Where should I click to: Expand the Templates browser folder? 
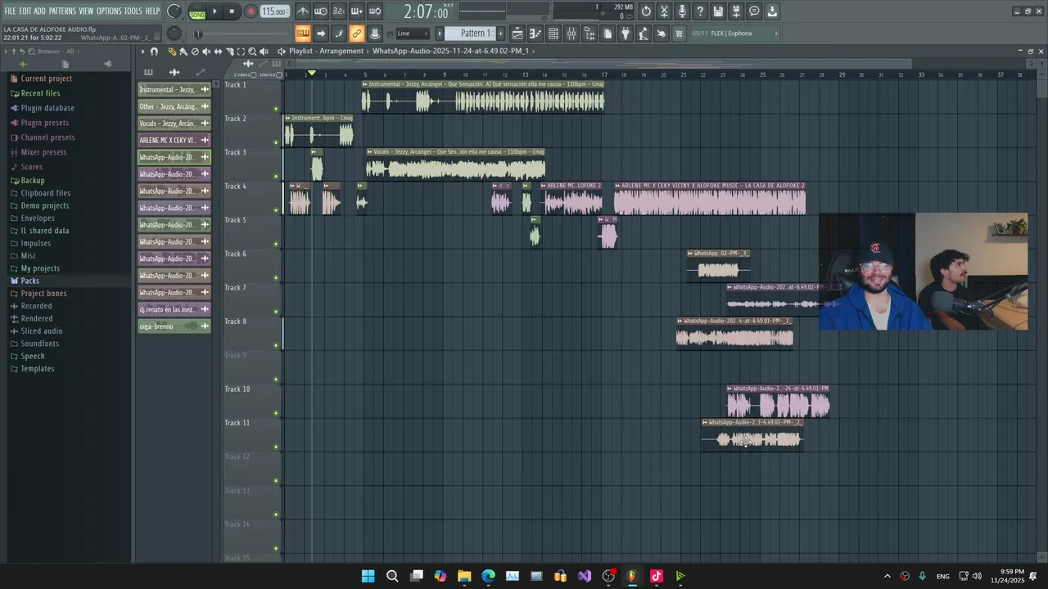(x=38, y=369)
